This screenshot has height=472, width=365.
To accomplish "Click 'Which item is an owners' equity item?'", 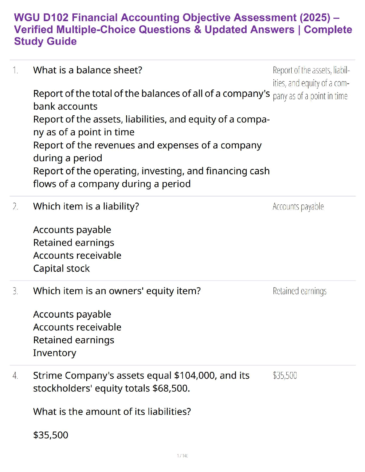I will pyautogui.click(x=117, y=291).
